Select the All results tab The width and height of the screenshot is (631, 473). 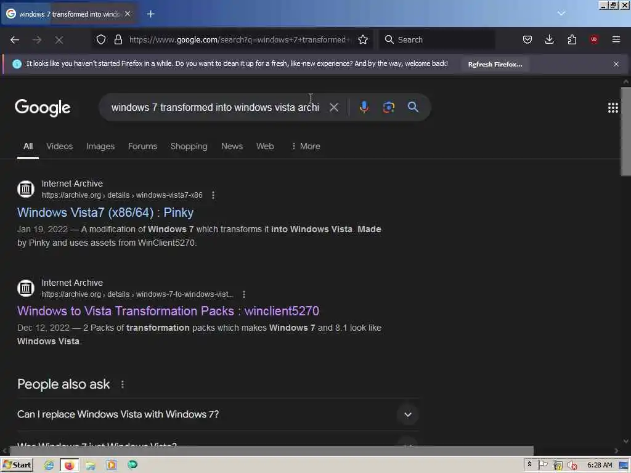(x=28, y=147)
